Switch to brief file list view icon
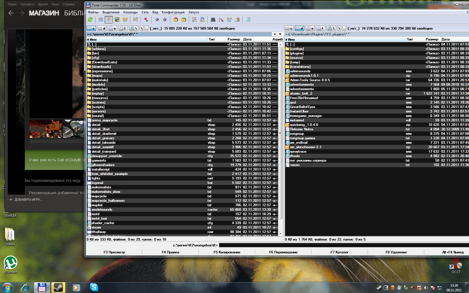Viewport: 469px width, 293px height. tap(101, 20)
